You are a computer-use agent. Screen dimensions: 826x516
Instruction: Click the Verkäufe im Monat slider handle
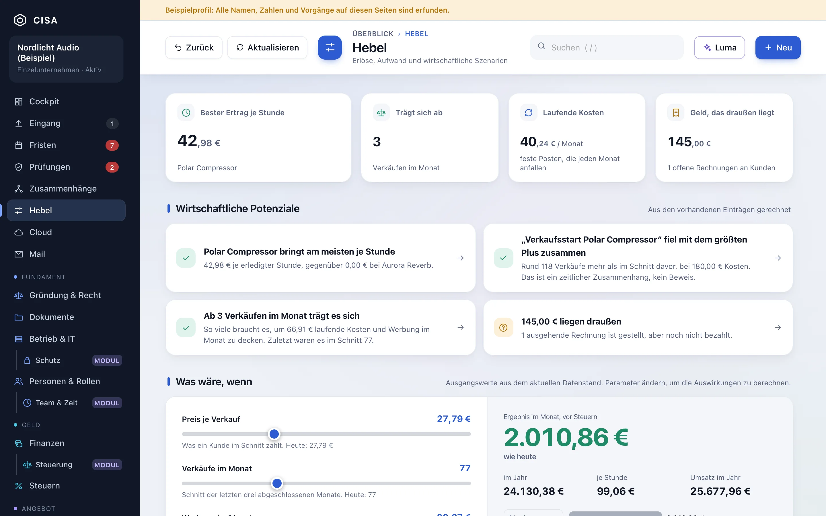click(277, 483)
